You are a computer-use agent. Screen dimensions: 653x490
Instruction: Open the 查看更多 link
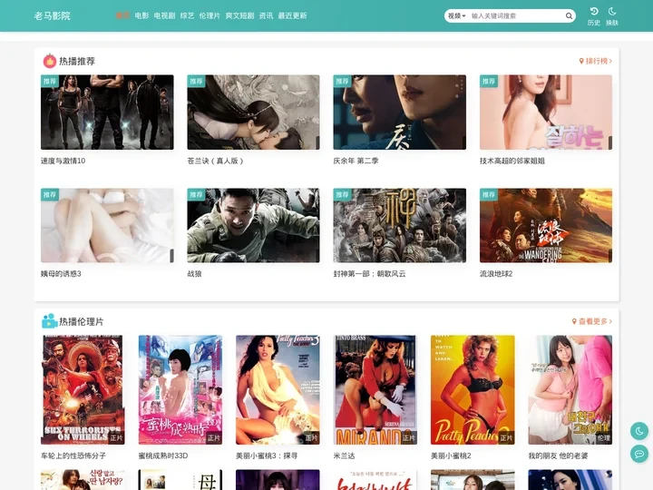(x=593, y=321)
